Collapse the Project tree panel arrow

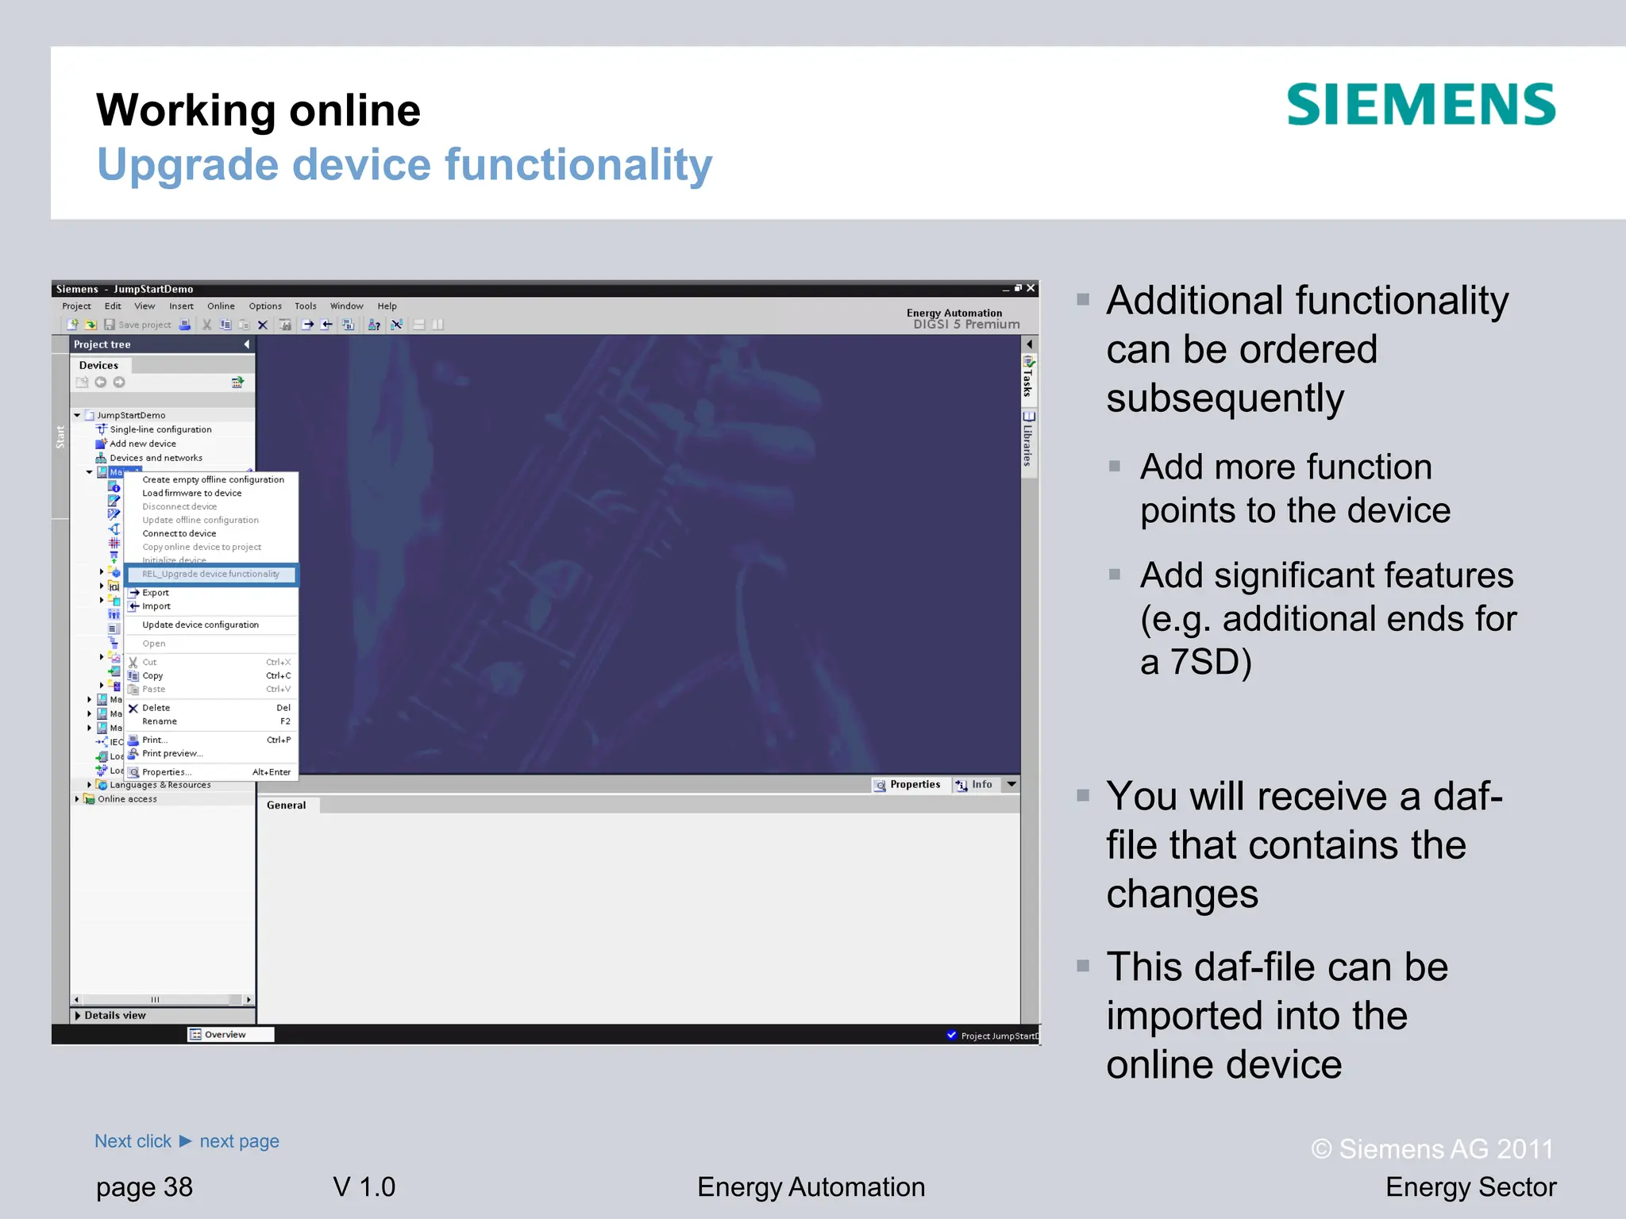point(247,344)
